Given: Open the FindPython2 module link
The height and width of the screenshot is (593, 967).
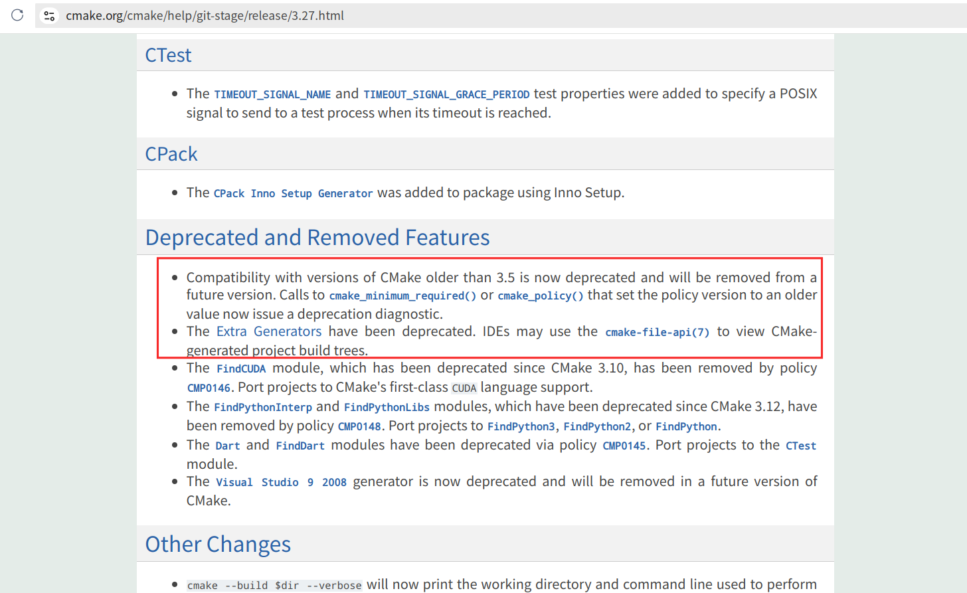Looking at the screenshot, I should click(x=597, y=426).
